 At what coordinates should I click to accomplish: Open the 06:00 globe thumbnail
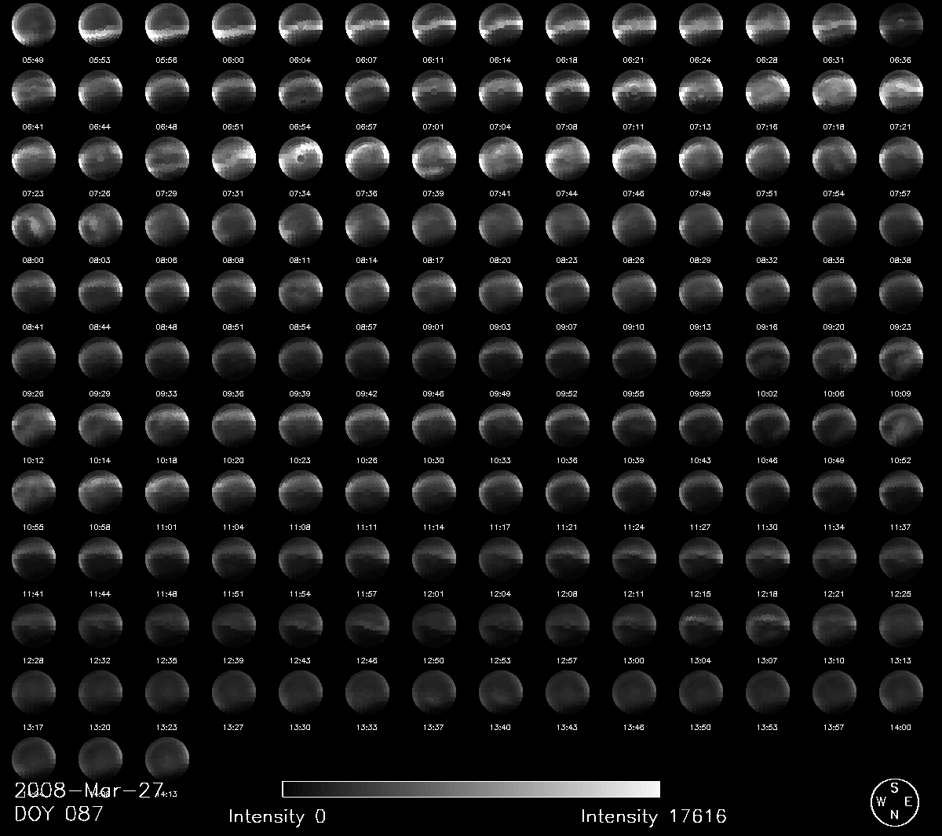234,26
